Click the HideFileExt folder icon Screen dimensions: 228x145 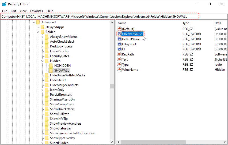[x=47, y=80]
